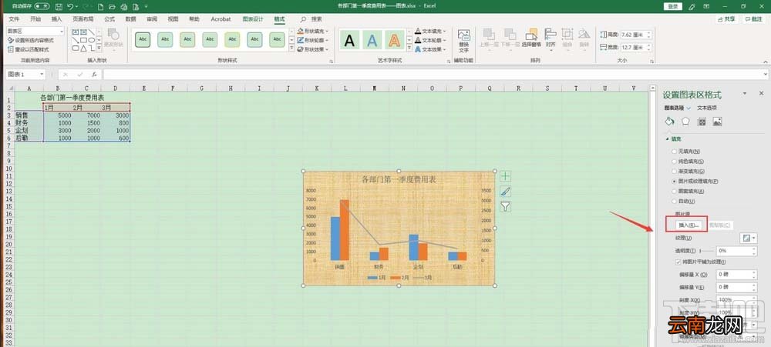
Task: Apply the orange outlined A WordArt style
Action: 394,40
